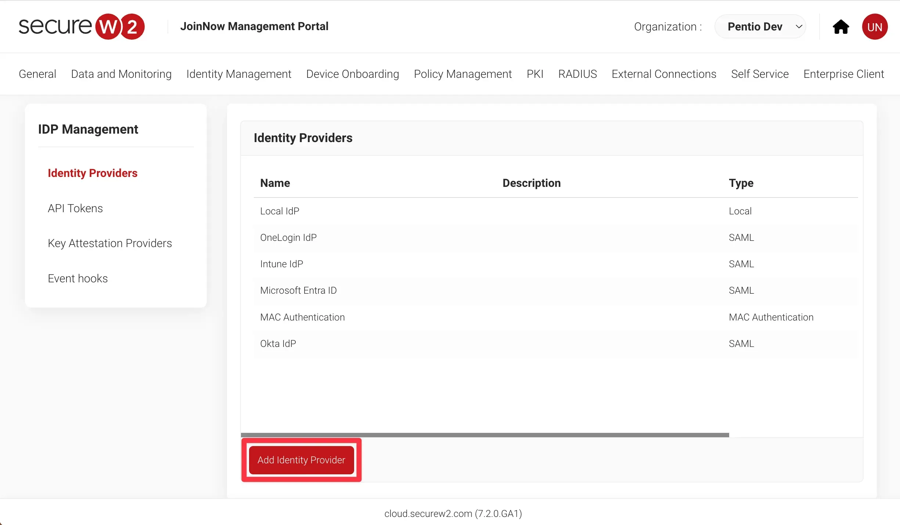Open the UN user avatar menu
Viewport: 900px width, 525px height.
[875, 26]
